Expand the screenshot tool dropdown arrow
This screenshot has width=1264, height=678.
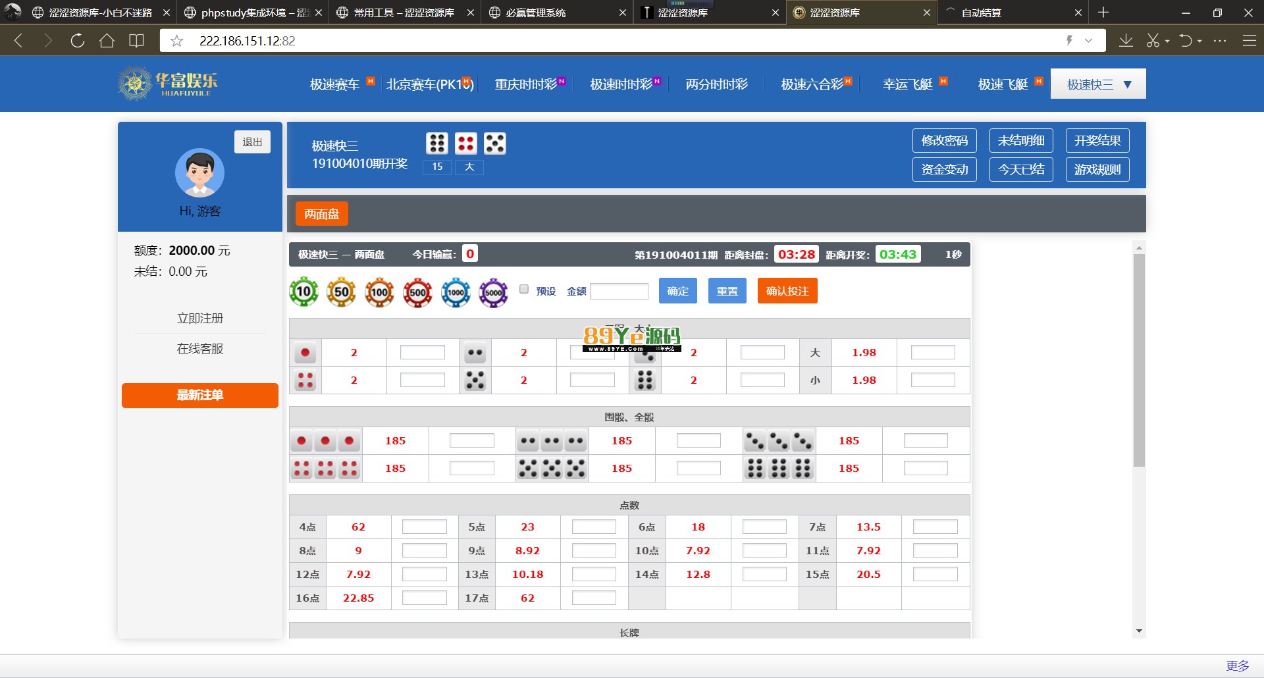1167,41
